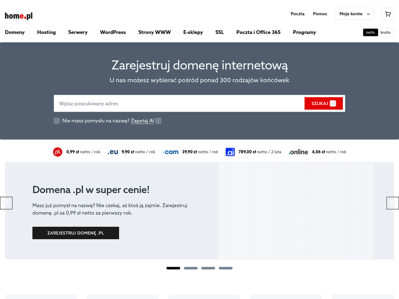
Task: Click the Zapytaj AI link
Action: pyautogui.click(x=142, y=121)
